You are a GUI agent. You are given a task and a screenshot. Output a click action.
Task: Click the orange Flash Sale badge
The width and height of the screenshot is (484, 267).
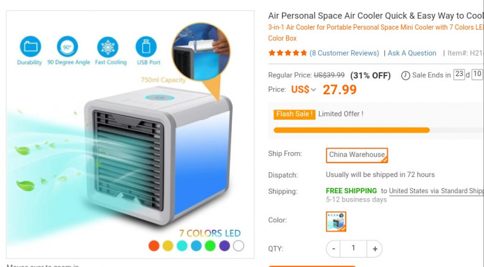295,114
